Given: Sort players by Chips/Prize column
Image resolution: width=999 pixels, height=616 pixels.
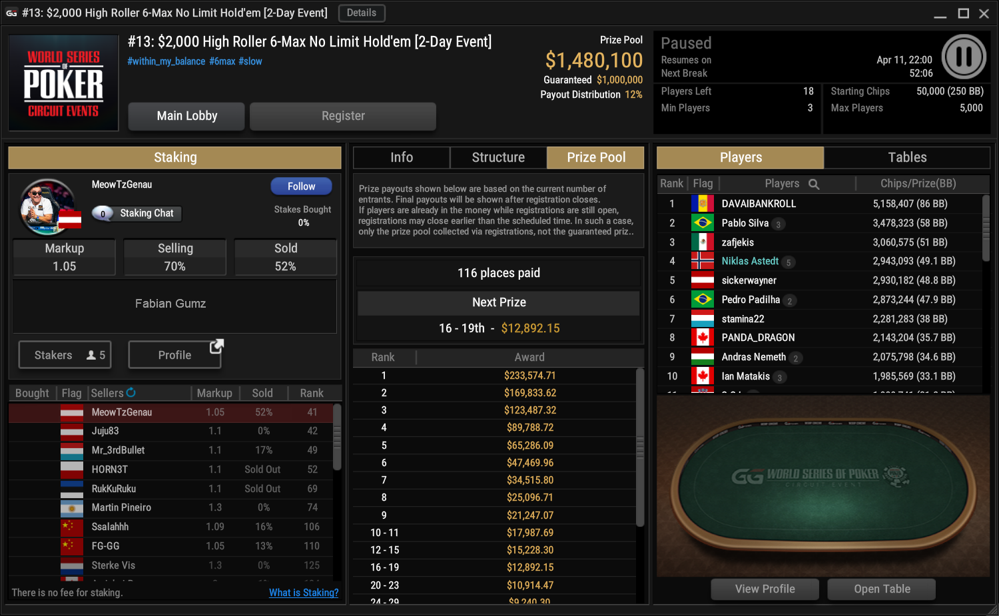Looking at the screenshot, I should pyautogui.click(x=918, y=184).
